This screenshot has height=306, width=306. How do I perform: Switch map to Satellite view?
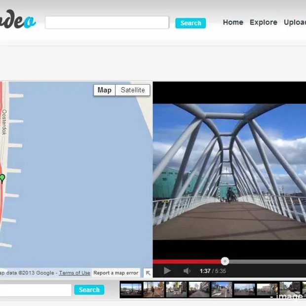point(133,90)
